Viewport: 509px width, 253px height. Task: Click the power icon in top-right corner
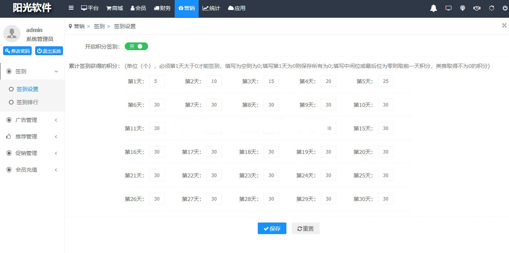pyautogui.click(x=505, y=8)
